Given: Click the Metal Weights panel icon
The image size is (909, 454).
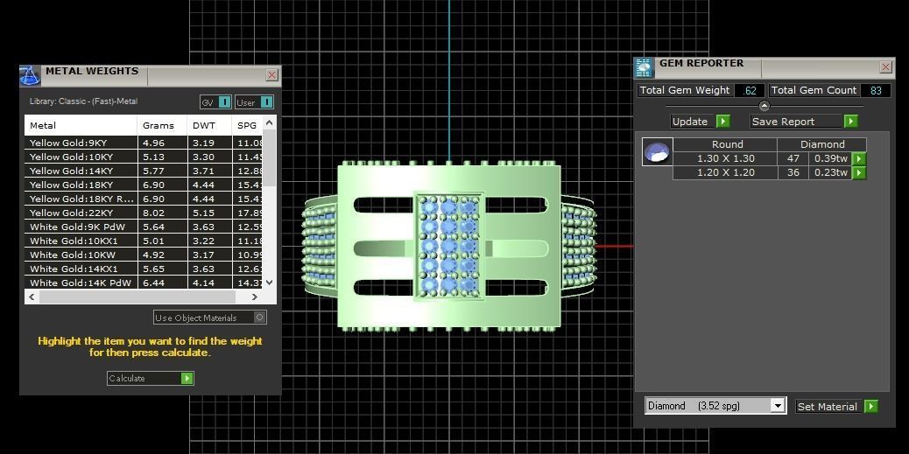Looking at the screenshot, I should pos(30,76).
